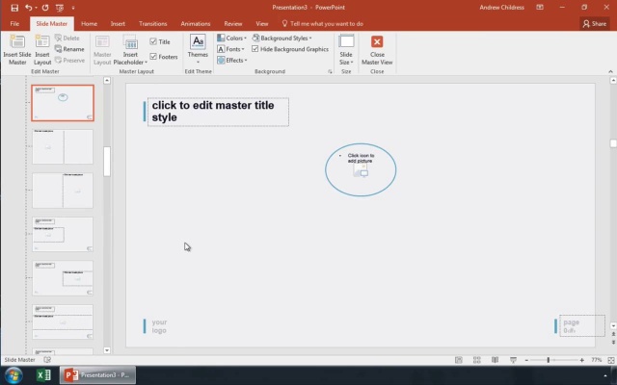Fit slide to current window
Image resolution: width=617 pixels, height=385 pixels.
point(610,360)
